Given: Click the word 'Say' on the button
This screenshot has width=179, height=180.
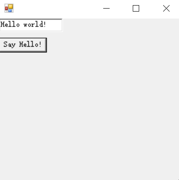Looking at the screenshot, I should pyautogui.click(x=9, y=45).
